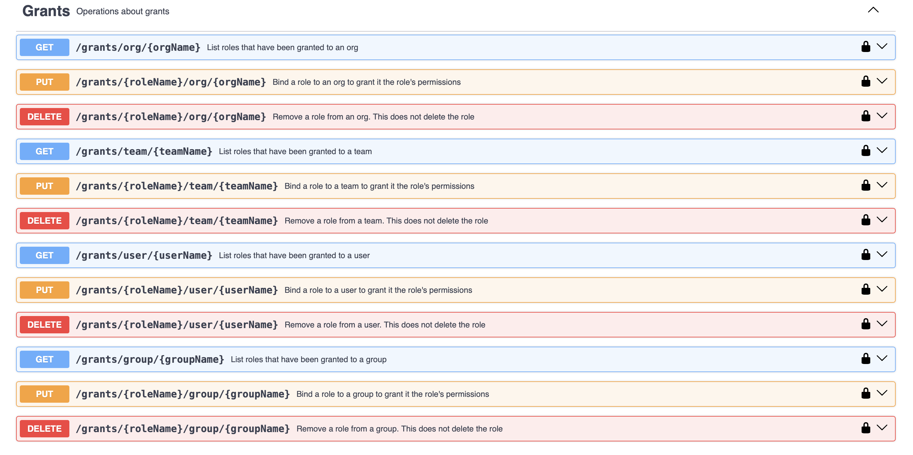Click the GET badge for team grants
Viewport: 913px width, 455px height.
coord(44,152)
